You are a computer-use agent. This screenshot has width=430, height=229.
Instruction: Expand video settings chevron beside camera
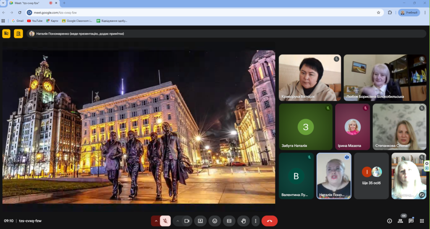pyautogui.click(x=178, y=221)
